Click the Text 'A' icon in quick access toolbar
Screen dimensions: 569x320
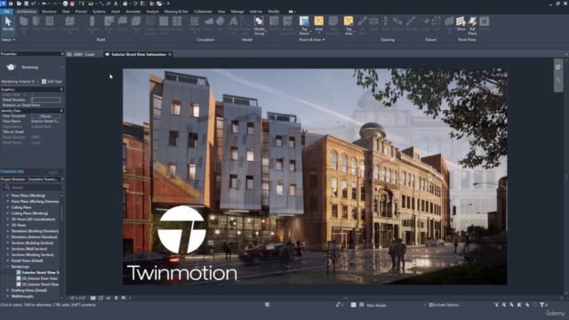point(116,4)
